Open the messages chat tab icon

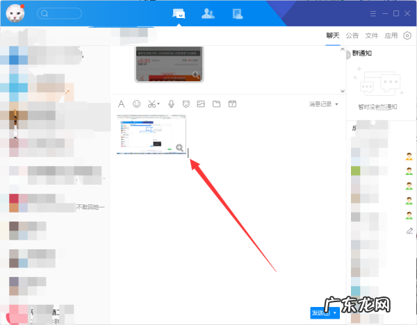pyautogui.click(x=179, y=14)
